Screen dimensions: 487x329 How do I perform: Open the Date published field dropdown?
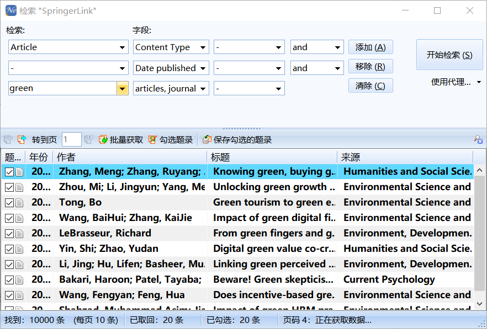[x=203, y=68]
